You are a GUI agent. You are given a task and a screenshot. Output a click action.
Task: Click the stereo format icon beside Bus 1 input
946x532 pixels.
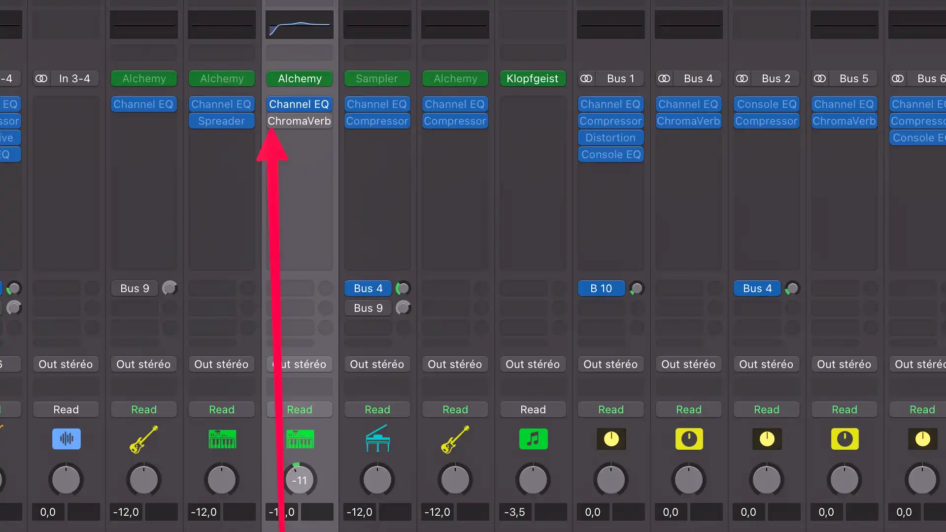click(x=586, y=78)
